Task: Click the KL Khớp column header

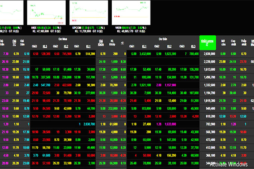Action: 112,42
